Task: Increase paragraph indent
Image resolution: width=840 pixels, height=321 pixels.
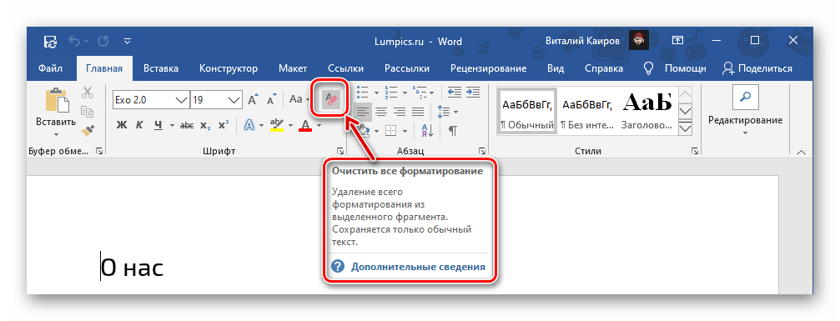Action: point(472,93)
